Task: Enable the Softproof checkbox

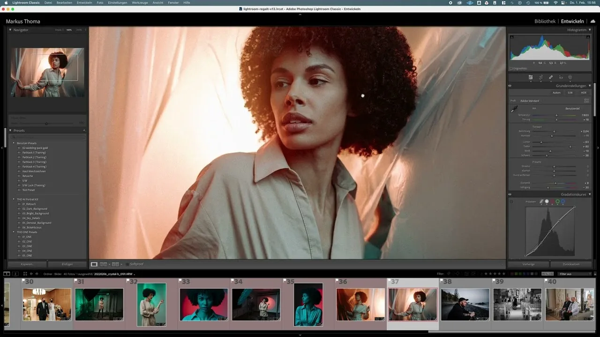Action: click(127, 264)
